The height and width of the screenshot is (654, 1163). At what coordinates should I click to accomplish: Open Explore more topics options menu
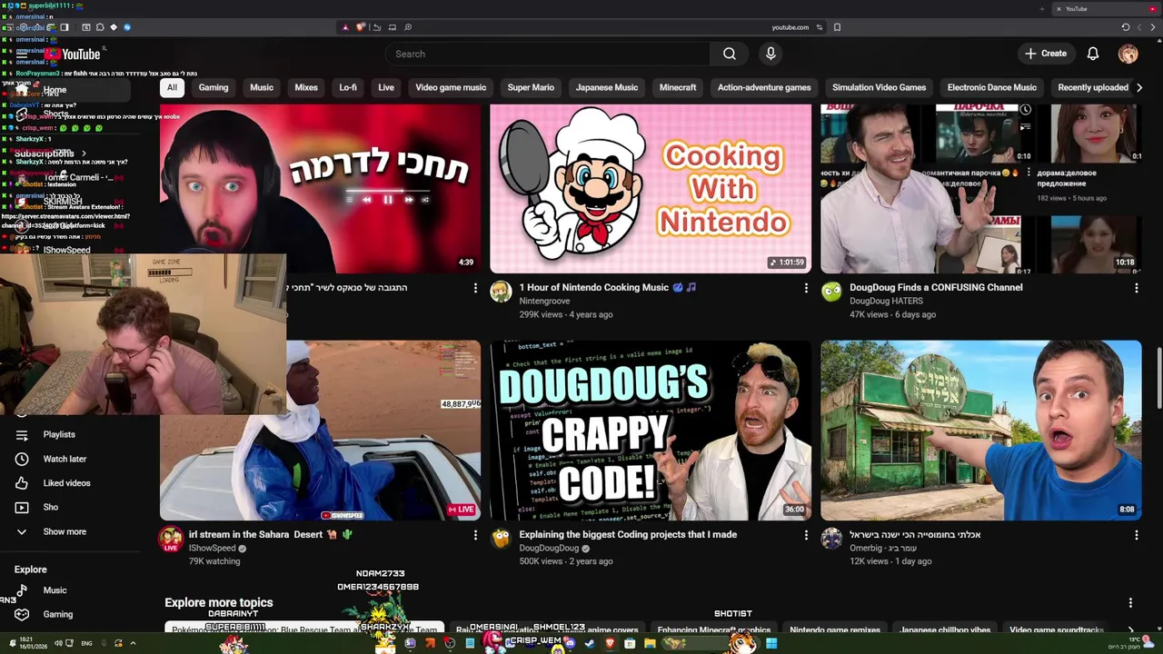point(1130,602)
